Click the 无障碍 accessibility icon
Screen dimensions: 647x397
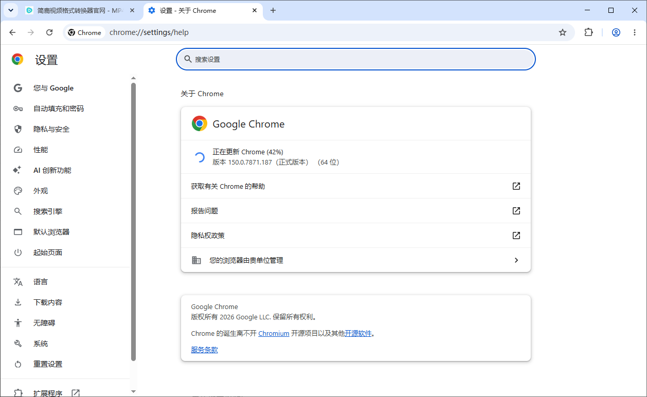(18, 323)
